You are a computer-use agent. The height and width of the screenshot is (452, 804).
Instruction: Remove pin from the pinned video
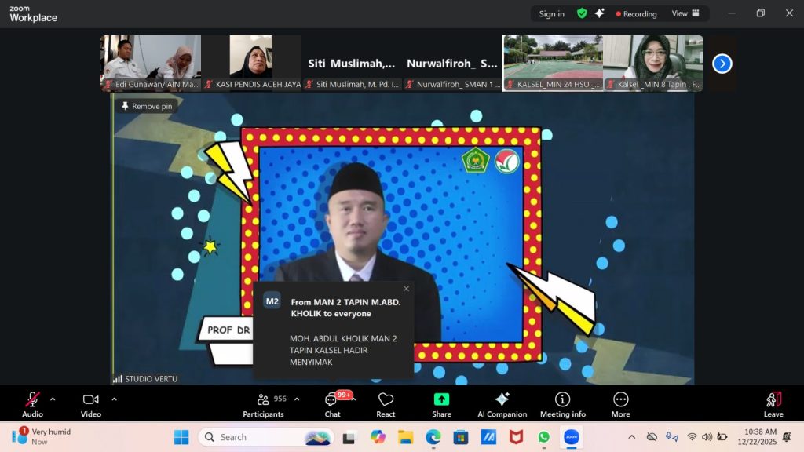146,106
